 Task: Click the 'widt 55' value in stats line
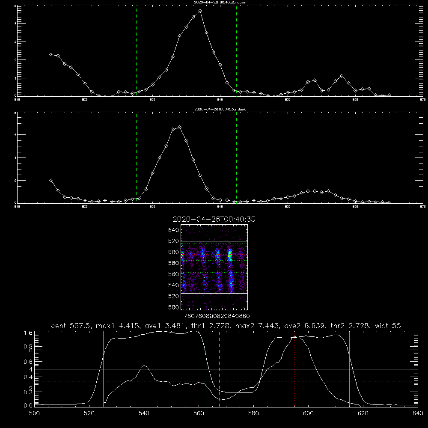pyautogui.click(x=388, y=326)
